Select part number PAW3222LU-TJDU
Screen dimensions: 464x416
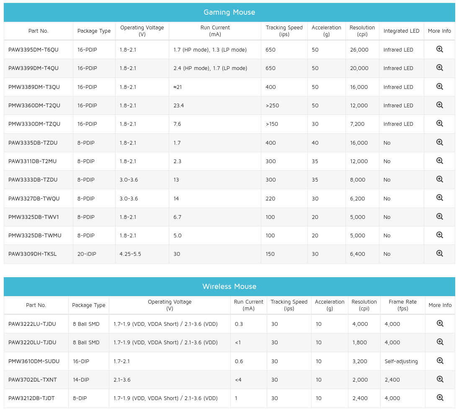(32, 324)
